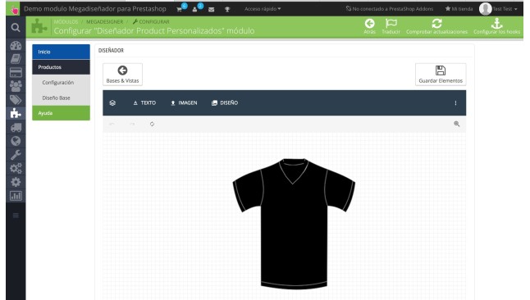
Task: Open the Modules puzzle icon in the sidebar
Action: click(x=16, y=113)
